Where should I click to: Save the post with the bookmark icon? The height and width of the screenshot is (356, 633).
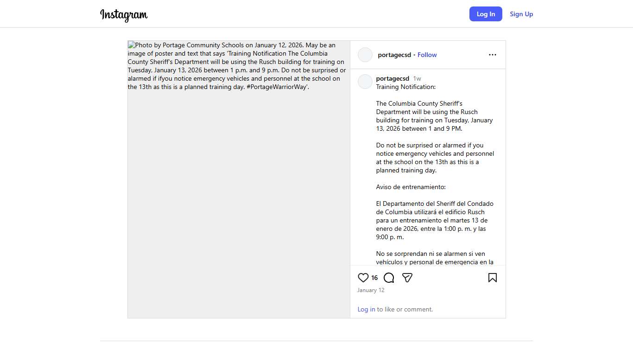tap(492, 278)
